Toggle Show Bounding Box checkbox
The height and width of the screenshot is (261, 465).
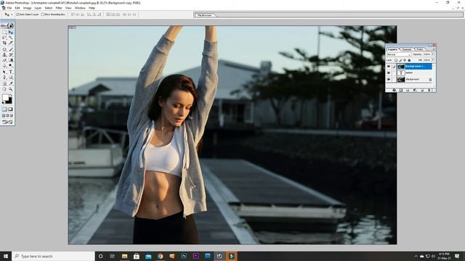coord(43,14)
